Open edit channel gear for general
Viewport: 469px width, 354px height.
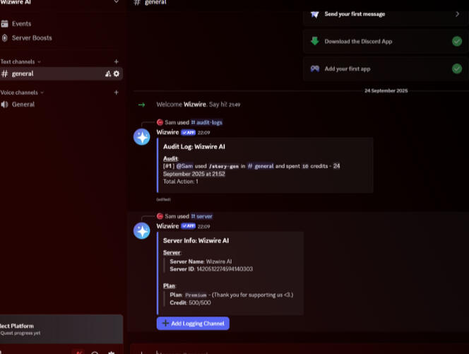[117, 73]
